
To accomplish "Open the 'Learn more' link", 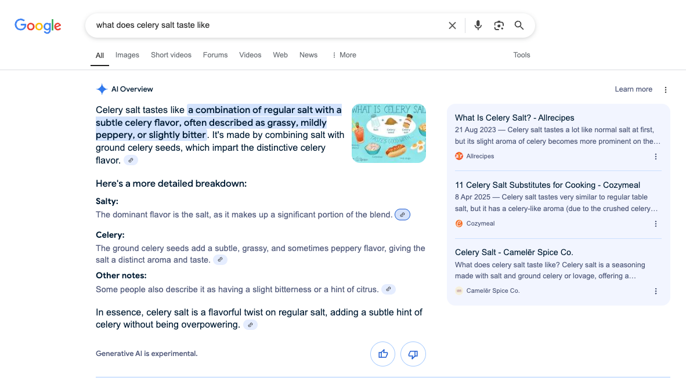I will pyautogui.click(x=633, y=89).
